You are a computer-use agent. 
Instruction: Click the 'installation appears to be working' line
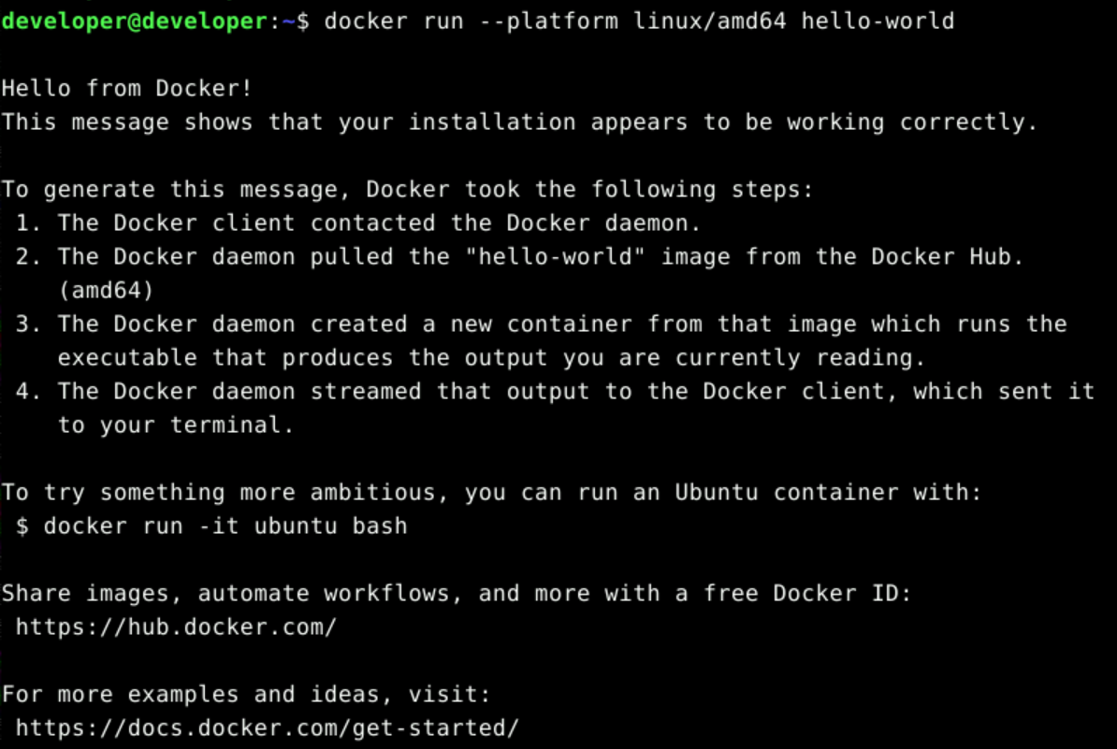click(x=519, y=122)
